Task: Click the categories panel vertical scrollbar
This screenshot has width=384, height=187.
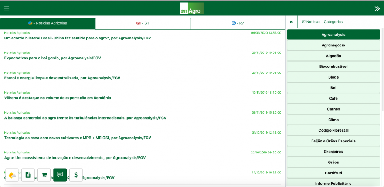Action: click(383, 70)
